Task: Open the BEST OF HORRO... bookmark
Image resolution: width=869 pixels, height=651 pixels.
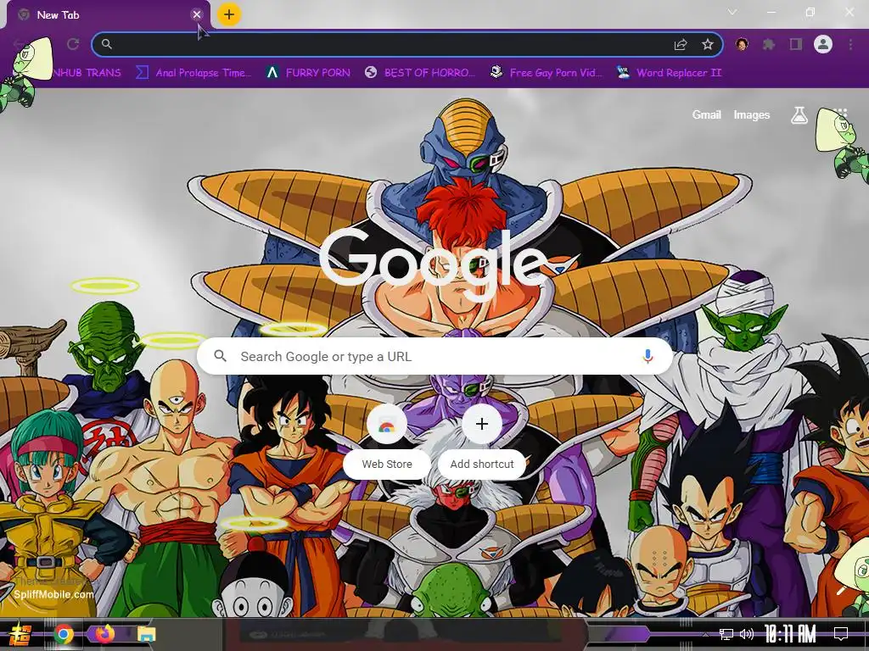Action: click(421, 73)
